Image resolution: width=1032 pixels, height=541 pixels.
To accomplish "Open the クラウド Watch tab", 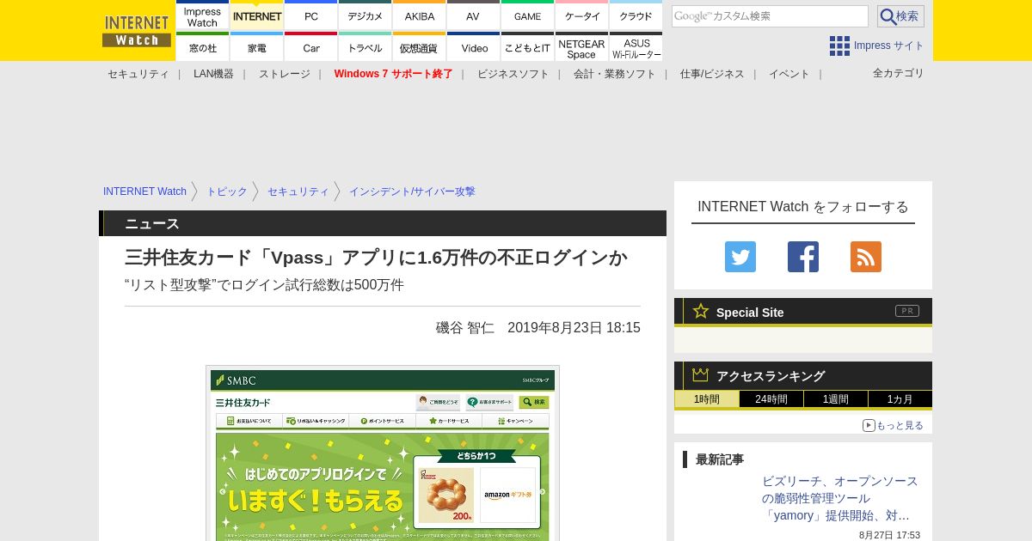I will coord(636,15).
